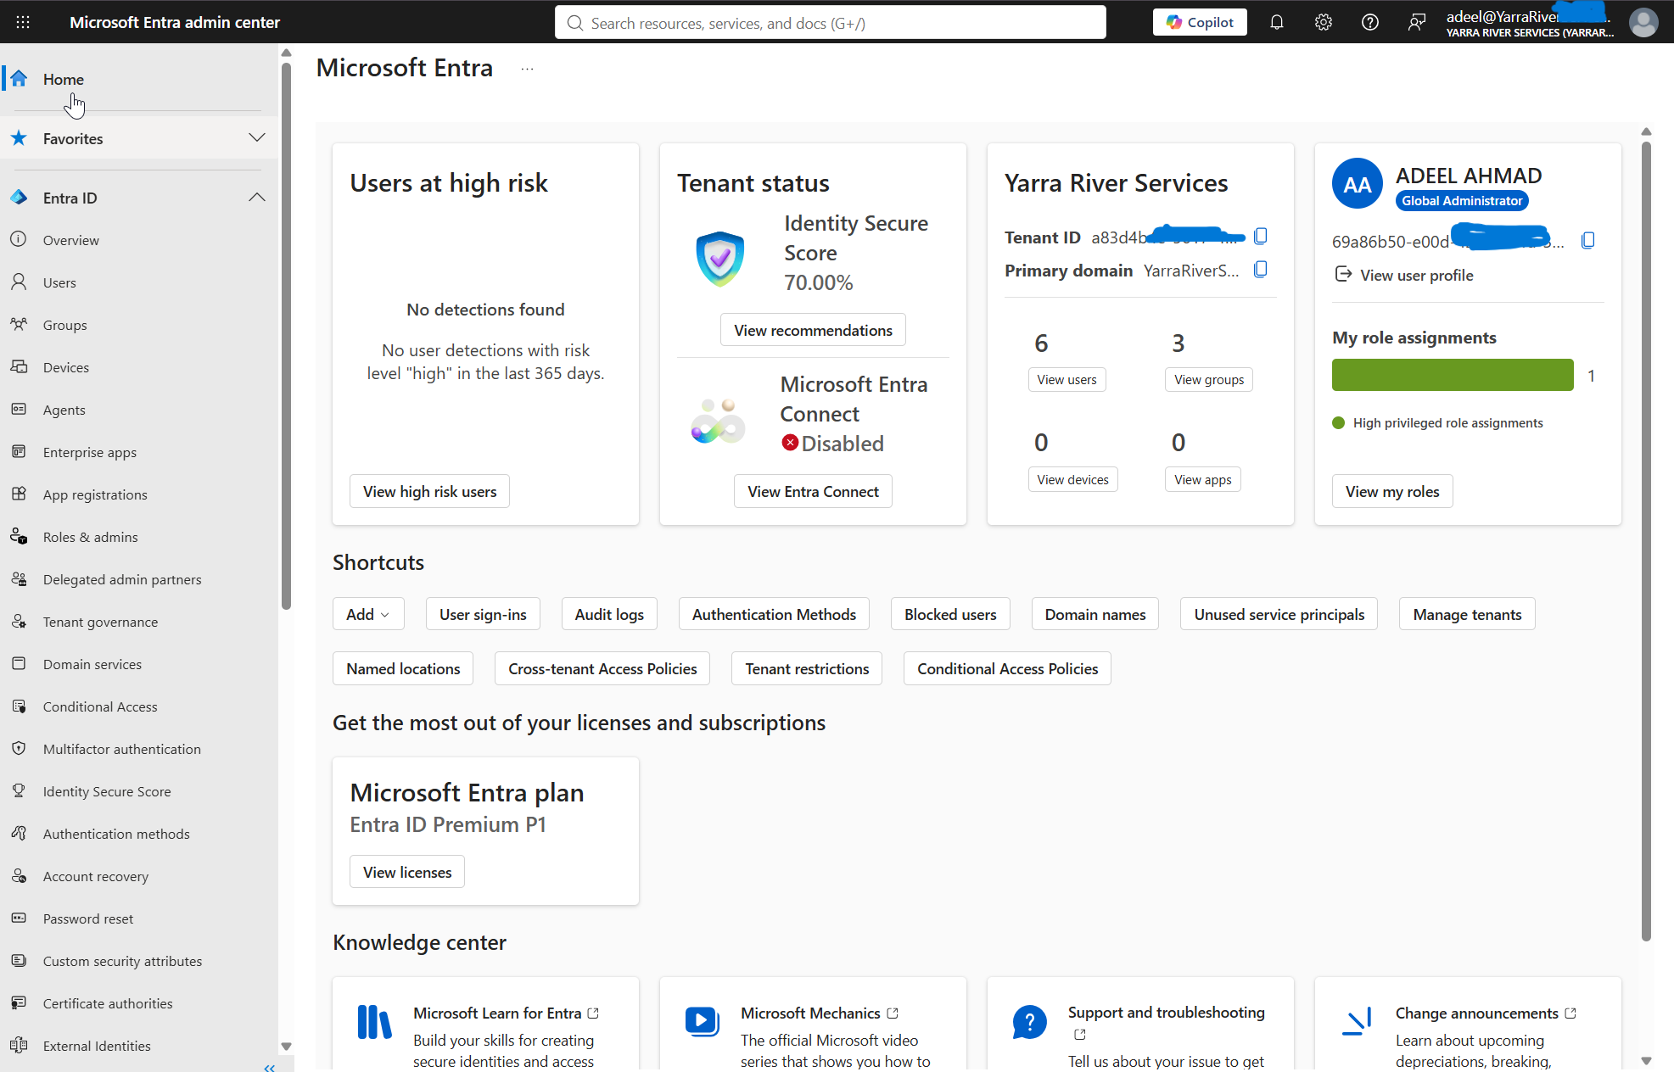Click the Microsoft Entra Connect logo icon
The image size is (1674, 1072).
click(719, 421)
